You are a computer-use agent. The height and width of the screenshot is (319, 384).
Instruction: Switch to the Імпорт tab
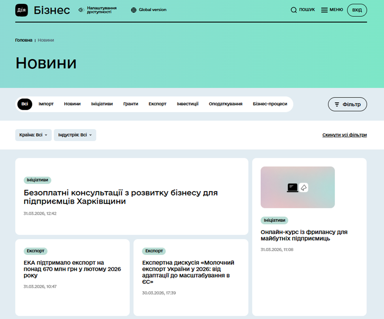[46, 104]
